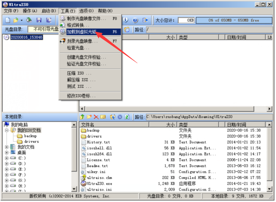Click the local path field C:\Users\zuobang
The width and height of the screenshot is (276, 202).
[x=209, y=117]
